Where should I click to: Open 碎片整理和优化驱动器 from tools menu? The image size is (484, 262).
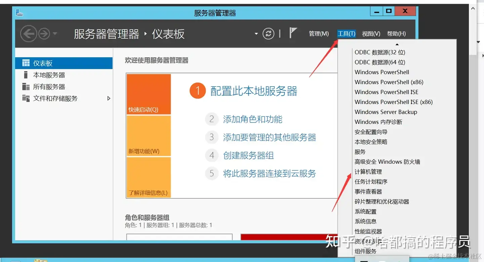pyautogui.click(x=382, y=202)
